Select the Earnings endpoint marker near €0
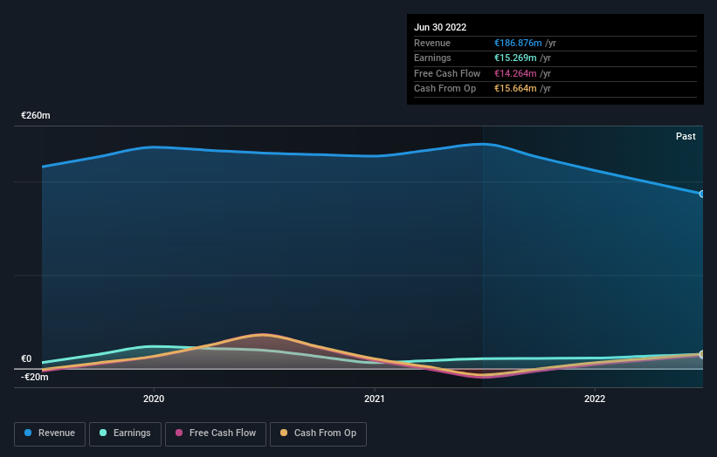Viewport: 717px width, 457px height. pos(702,354)
